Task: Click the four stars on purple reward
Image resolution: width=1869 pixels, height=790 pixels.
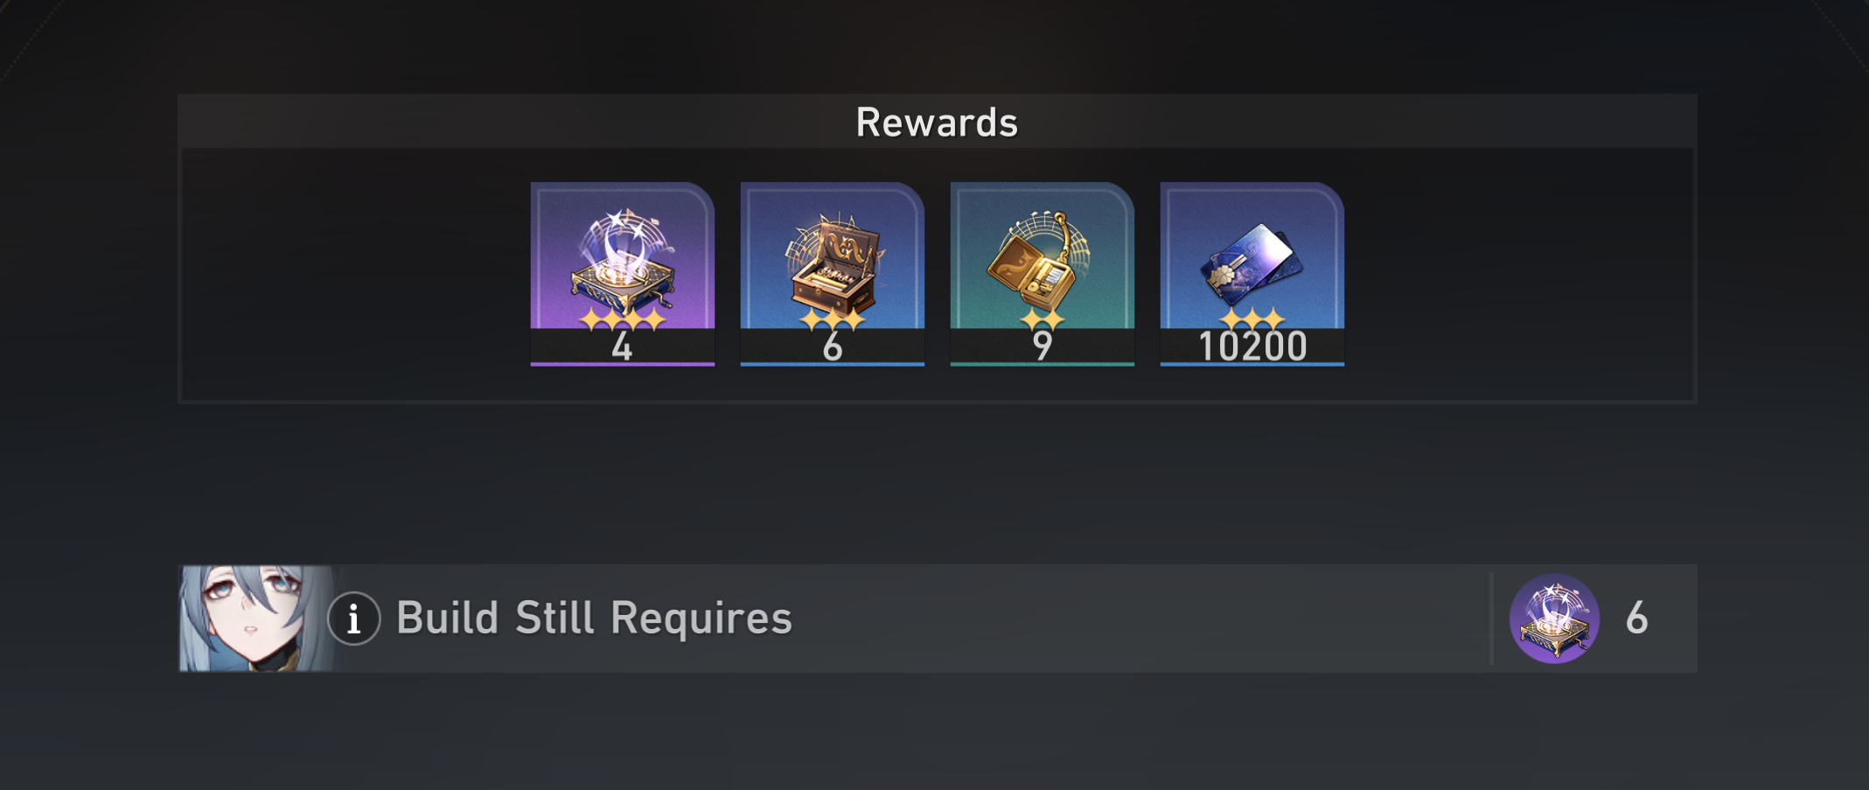Action: [x=622, y=319]
